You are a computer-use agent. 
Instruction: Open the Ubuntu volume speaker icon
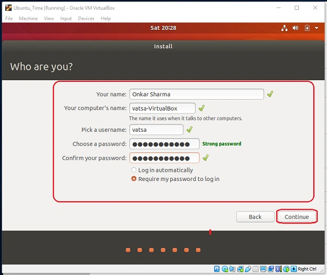pos(296,27)
